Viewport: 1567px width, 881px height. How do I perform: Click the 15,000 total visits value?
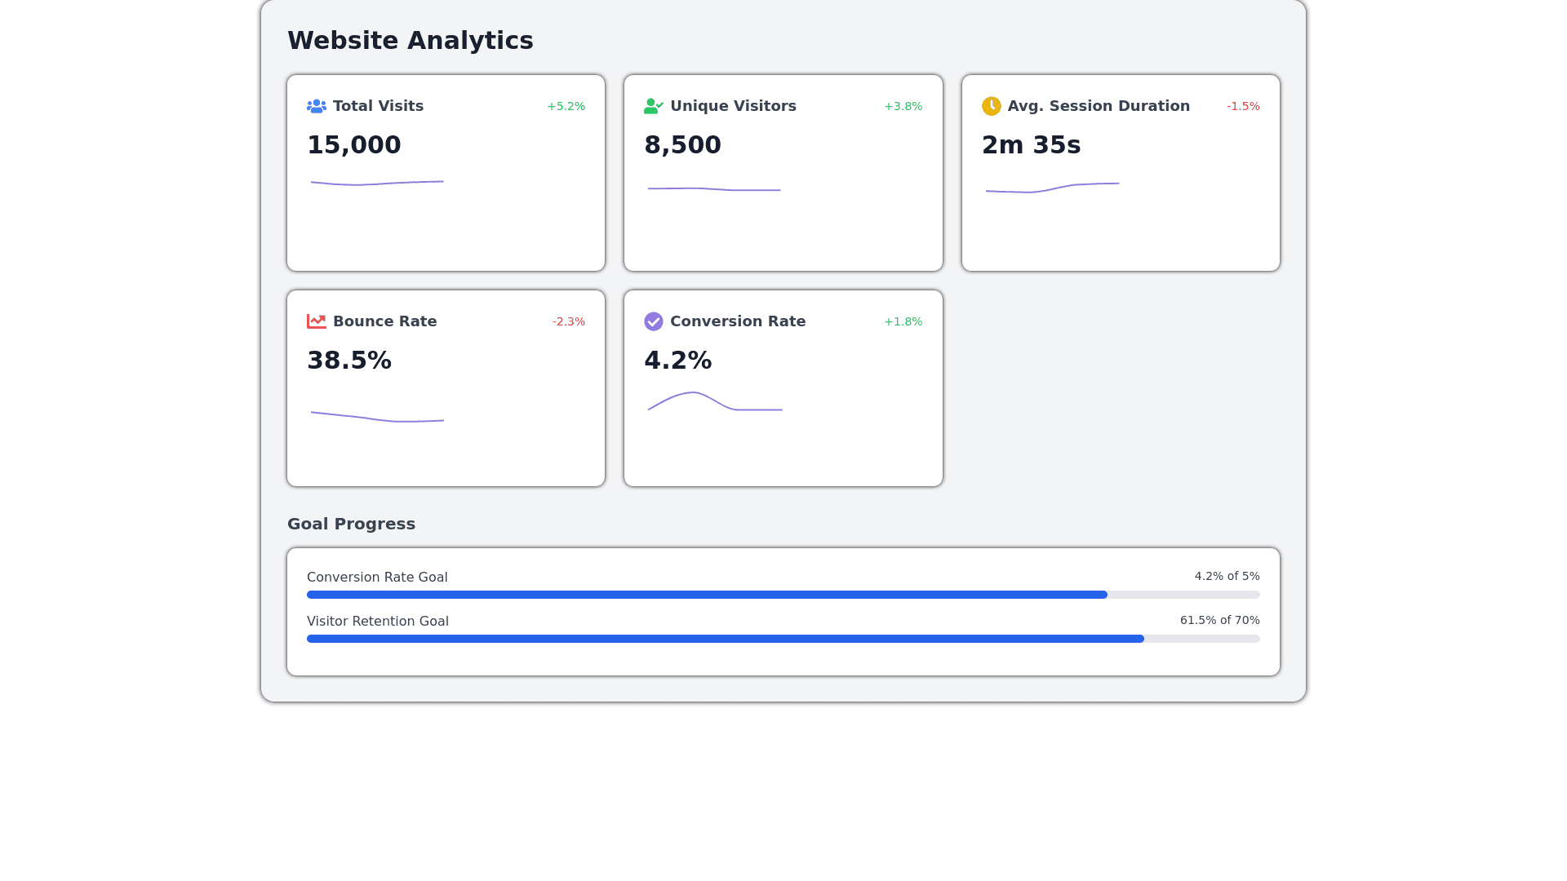click(x=353, y=145)
